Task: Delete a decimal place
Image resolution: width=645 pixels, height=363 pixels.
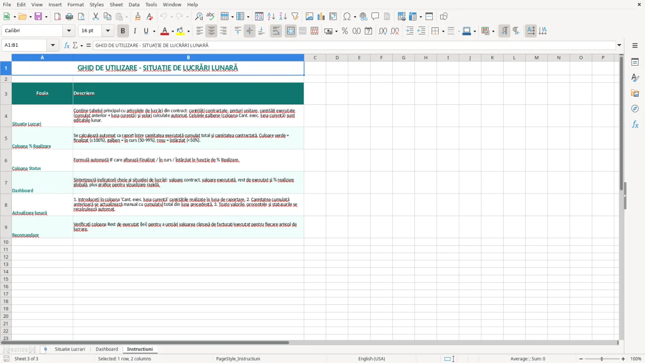Action: click(395, 31)
